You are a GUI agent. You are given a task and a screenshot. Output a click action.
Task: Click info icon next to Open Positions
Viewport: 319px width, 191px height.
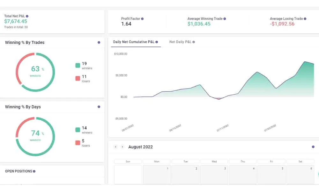(x=34, y=171)
